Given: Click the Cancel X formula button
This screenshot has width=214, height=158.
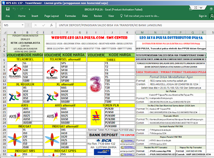Looking at the screenshot, I should tap(36, 25).
